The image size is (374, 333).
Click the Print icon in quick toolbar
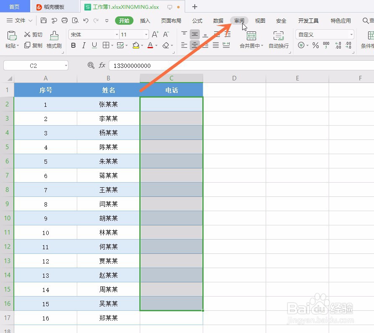(65, 21)
